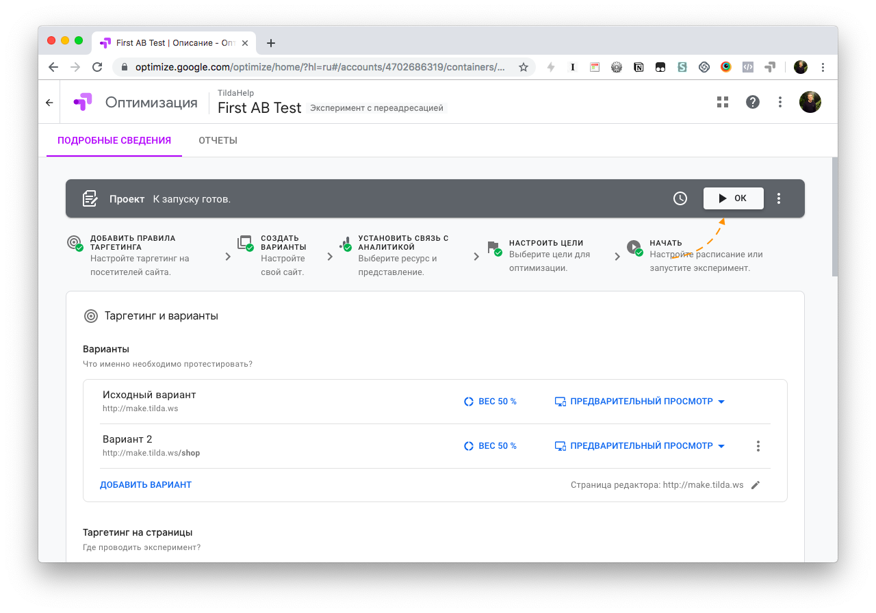Open the Google apps grid
876x613 pixels.
click(722, 102)
